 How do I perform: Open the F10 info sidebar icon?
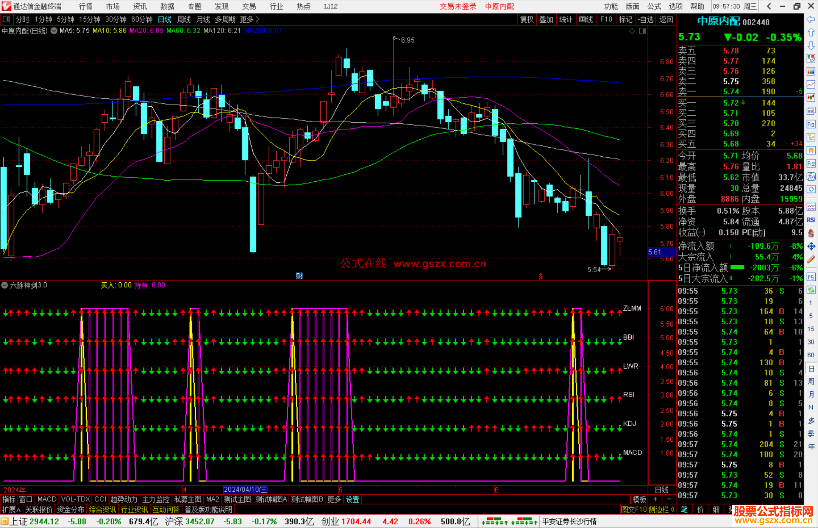tap(811, 124)
